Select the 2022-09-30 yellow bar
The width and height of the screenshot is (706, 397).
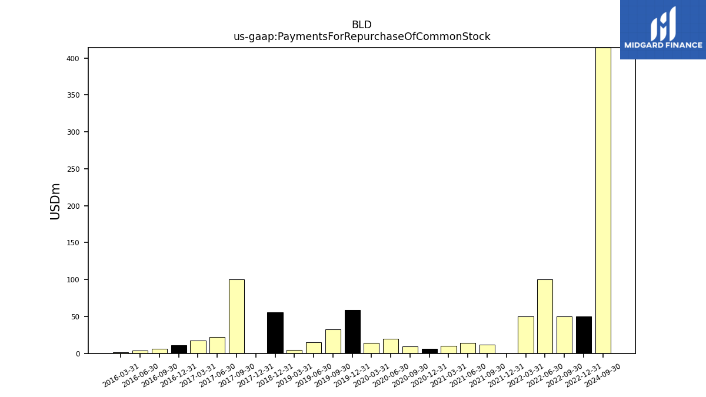[564, 335]
